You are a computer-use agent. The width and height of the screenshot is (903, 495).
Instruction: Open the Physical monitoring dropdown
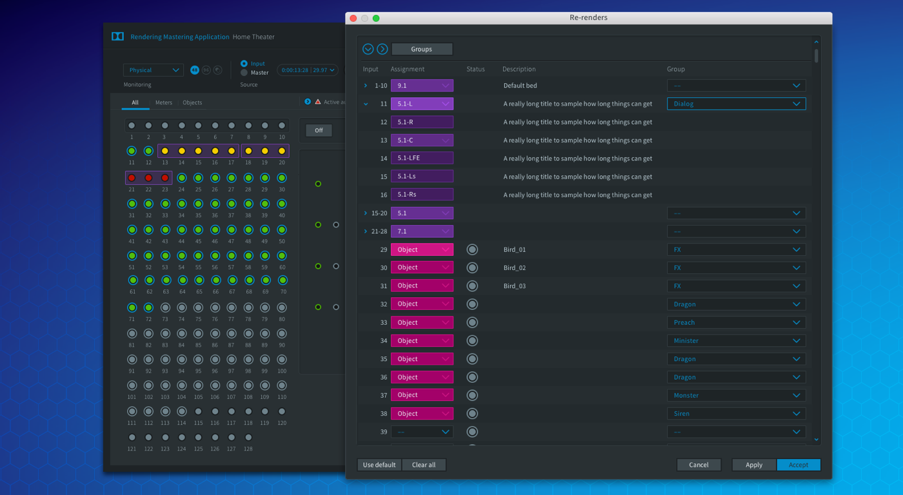154,70
